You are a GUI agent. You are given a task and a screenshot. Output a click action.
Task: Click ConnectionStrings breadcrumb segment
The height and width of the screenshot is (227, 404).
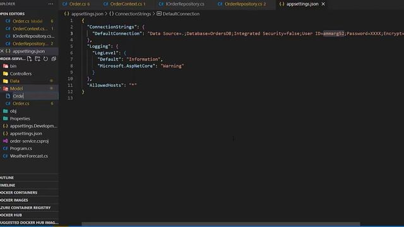click(x=130, y=14)
